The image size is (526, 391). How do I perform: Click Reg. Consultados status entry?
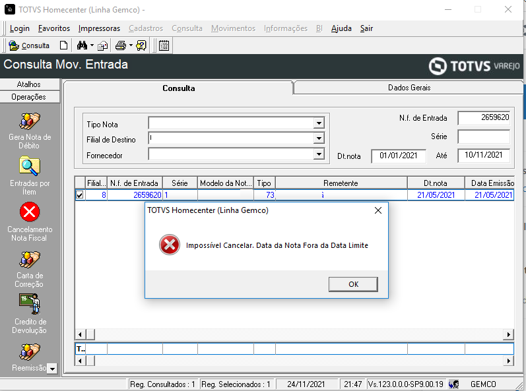[163, 384]
